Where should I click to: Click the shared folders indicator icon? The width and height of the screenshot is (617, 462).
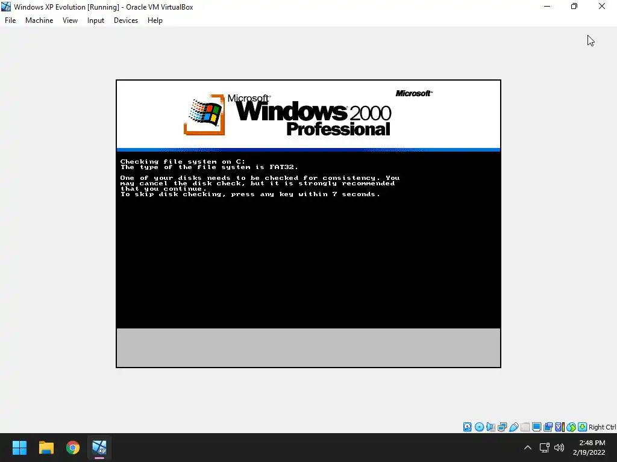coord(525,427)
